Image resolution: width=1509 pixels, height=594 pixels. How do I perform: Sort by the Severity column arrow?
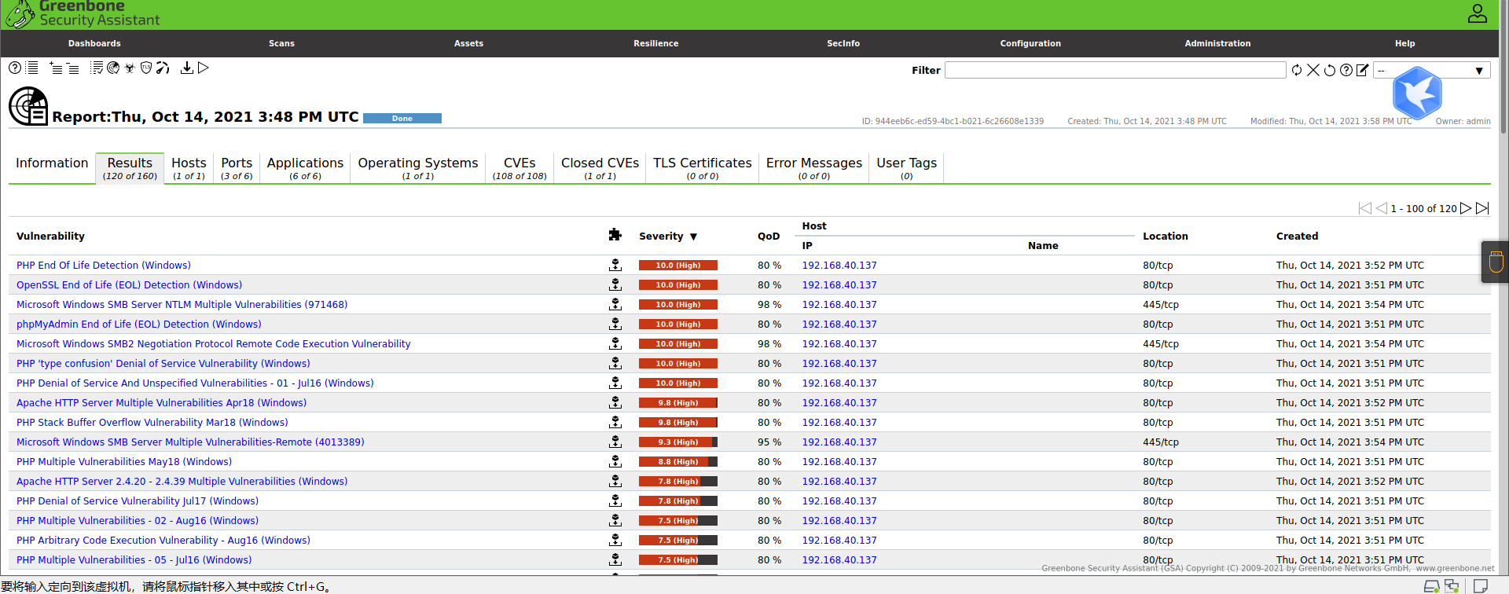[693, 236]
